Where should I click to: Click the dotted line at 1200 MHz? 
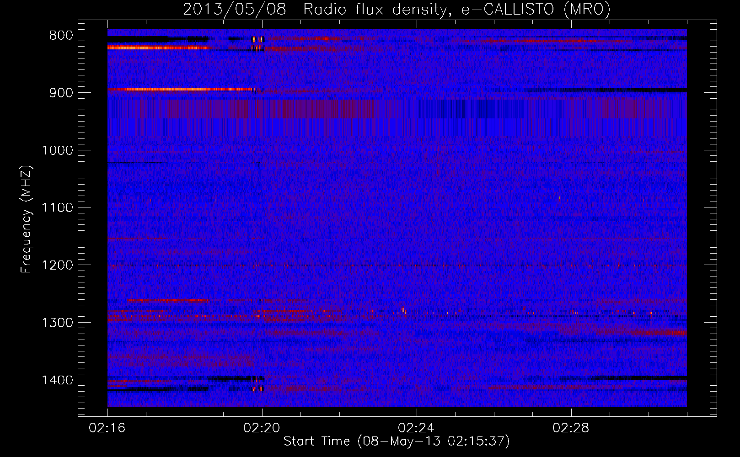(x=397, y=266)
